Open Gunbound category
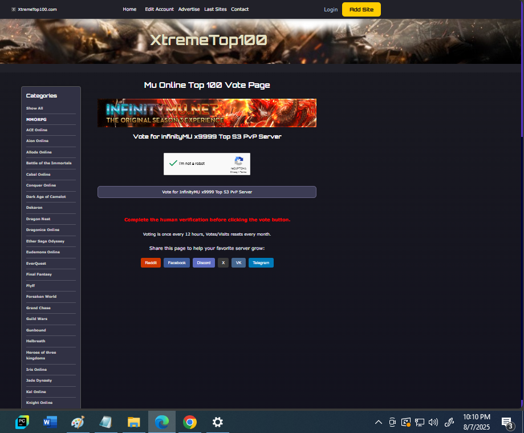 36,330
